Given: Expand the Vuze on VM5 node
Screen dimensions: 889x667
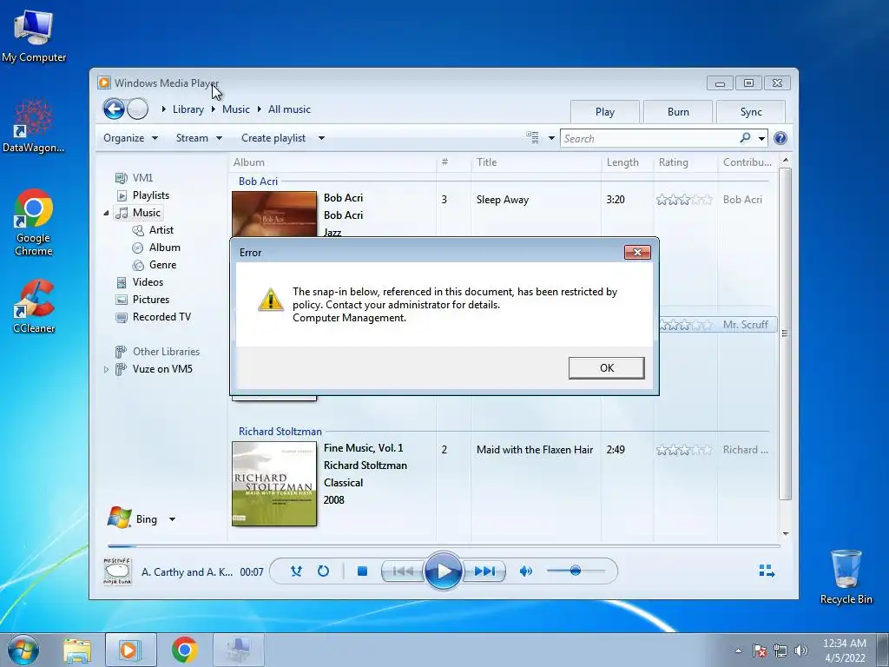Looking at the screenshot, I should pos(106,369).
